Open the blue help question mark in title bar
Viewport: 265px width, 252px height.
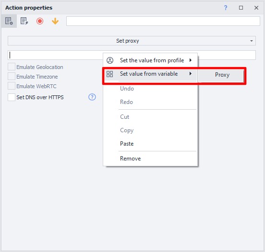[226, 8]
